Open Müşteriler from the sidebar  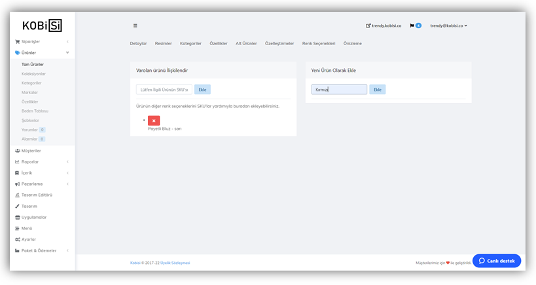point(31,150)
